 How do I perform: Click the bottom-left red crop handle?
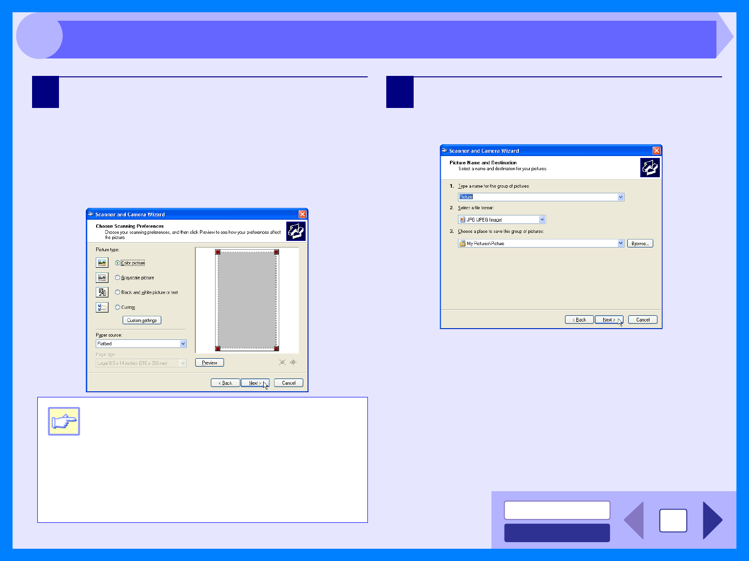point(218,348)
